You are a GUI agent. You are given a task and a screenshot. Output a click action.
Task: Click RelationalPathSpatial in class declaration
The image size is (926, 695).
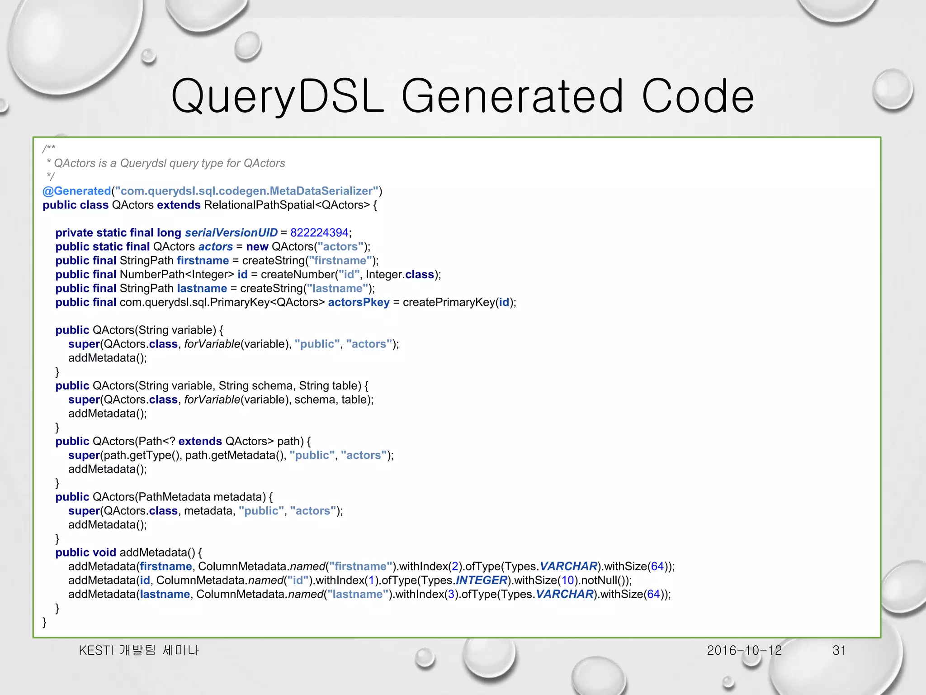click(259, 205)
